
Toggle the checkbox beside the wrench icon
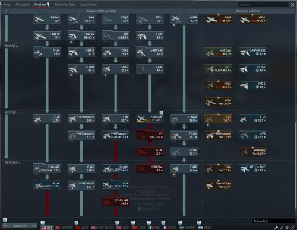point(281,228)
